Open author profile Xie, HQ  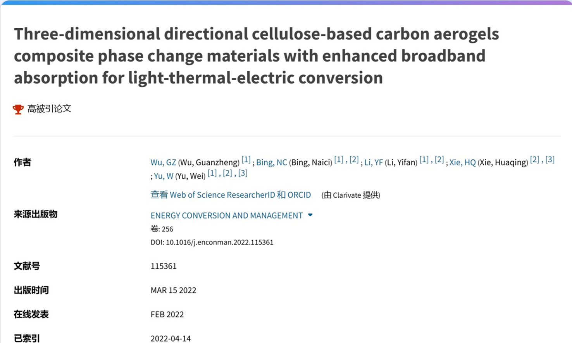462,162
